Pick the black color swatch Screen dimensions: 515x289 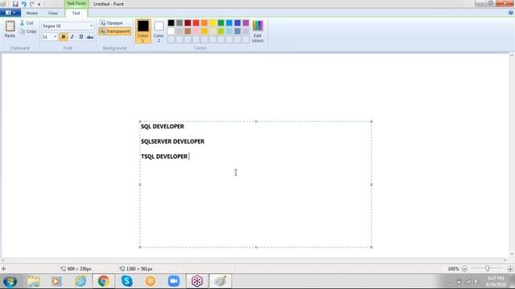tap(171, 22)
